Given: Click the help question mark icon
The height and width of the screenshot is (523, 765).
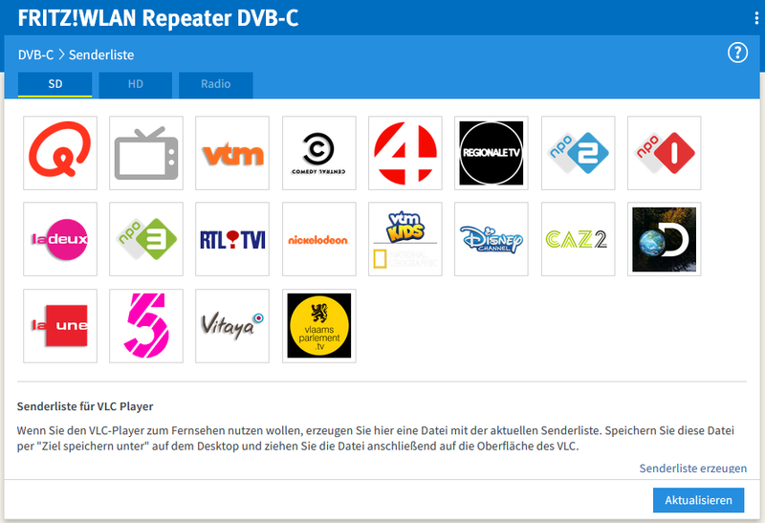Looking at the screenshot, I should click(x=736, y=54).
